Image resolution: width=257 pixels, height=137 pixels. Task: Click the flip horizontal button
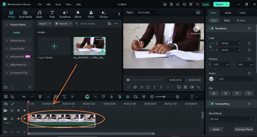click(x=214, y=93)
